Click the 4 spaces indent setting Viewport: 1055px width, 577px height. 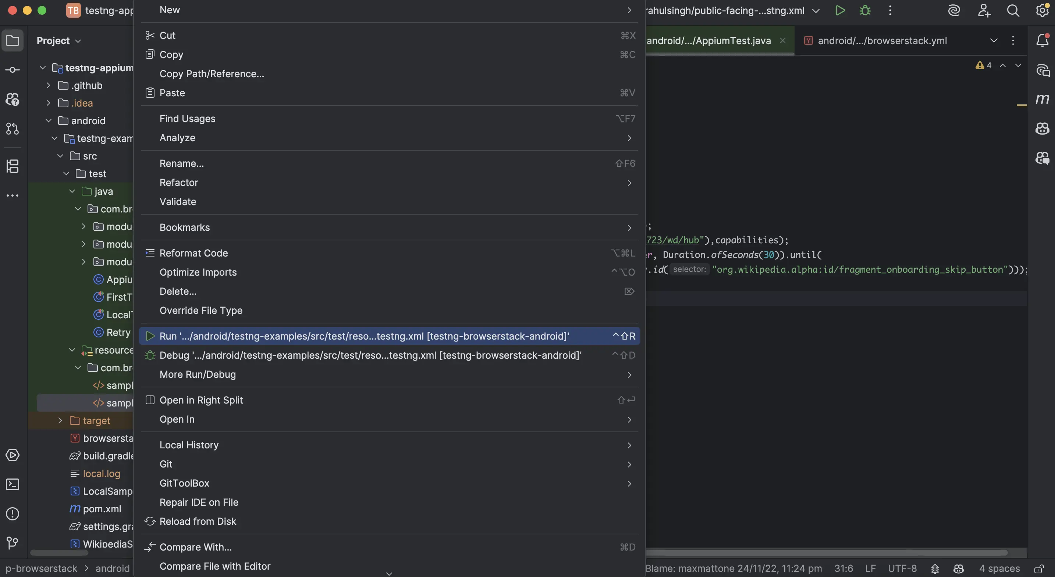tap(999, 569)
